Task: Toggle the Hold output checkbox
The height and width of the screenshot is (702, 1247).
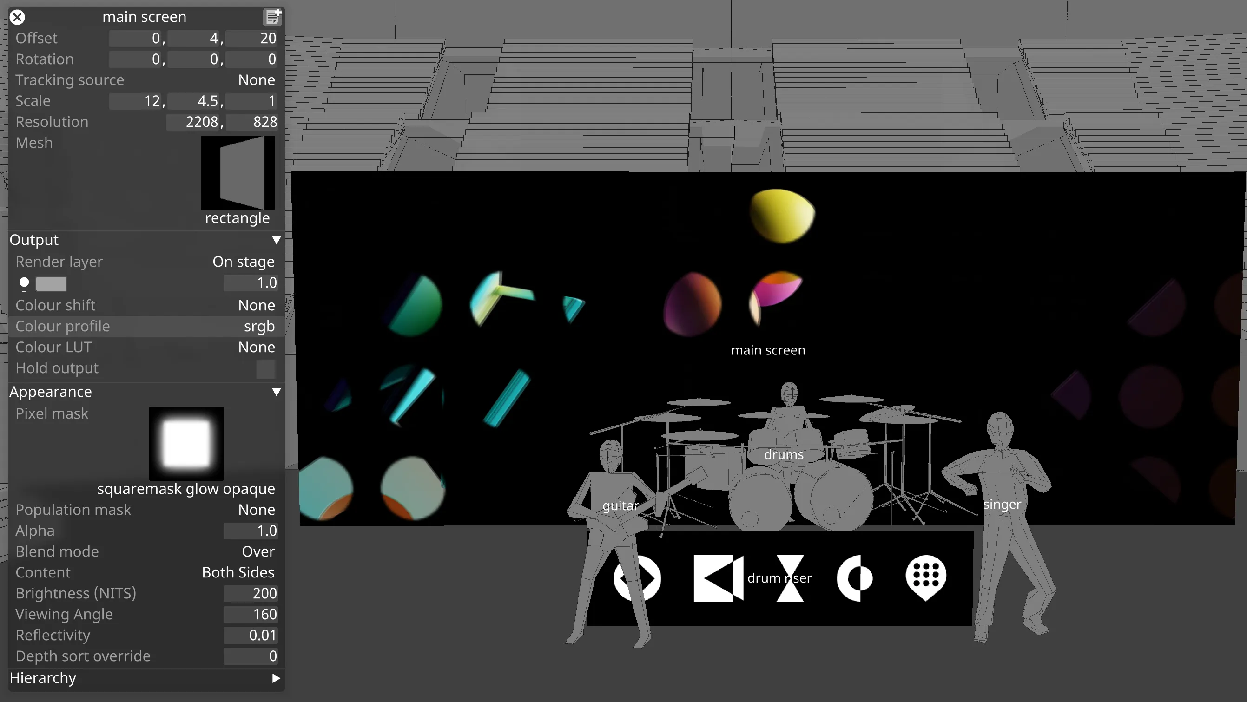Action: pyautogui.click(x=266, y=369)
